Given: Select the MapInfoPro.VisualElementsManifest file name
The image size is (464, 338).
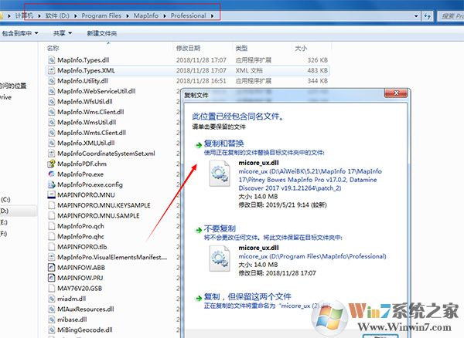Looking at the screenshot, I should pos(112,257).
